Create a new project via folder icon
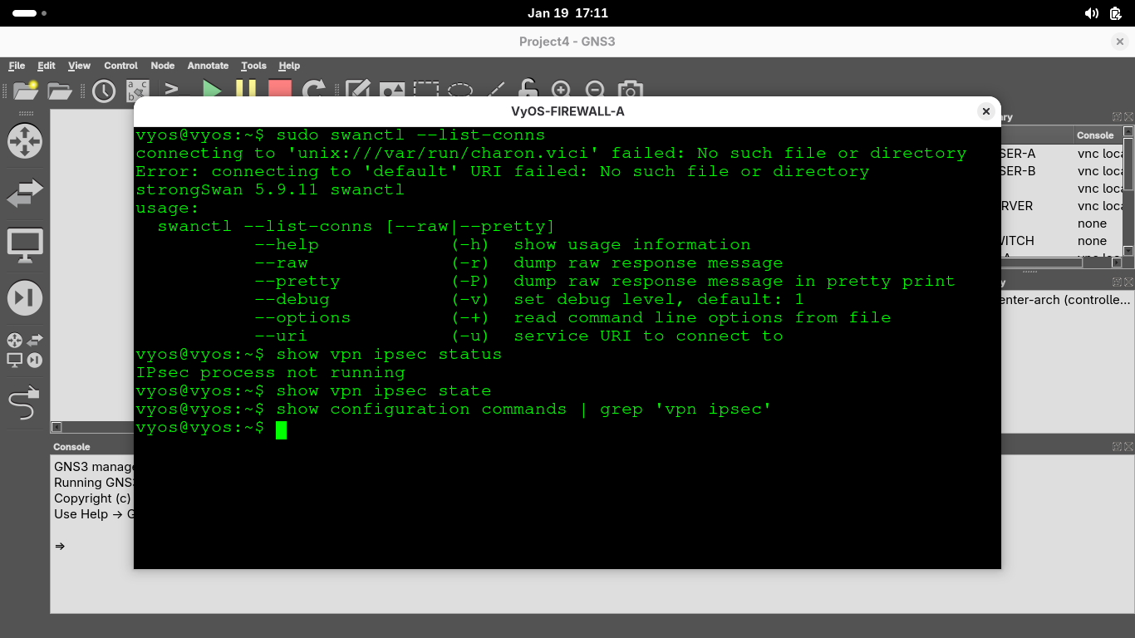Screen dimensions: 1135x638 [26, 91]
